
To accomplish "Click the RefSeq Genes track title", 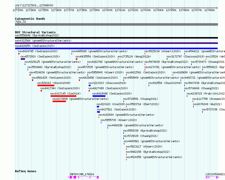I will click(x=26, y=171).
